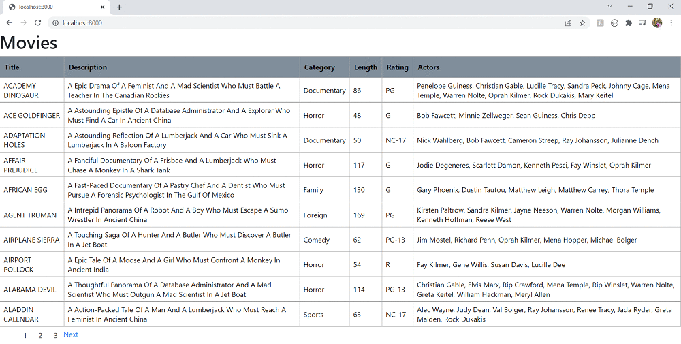Screen dimensions: 681x344
Task: Click the Category column header
Action: [x=324, y=67]
